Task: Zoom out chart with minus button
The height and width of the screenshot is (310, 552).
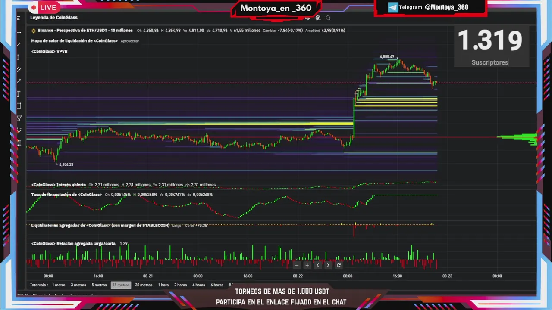Action: click(x=297, y=265)
